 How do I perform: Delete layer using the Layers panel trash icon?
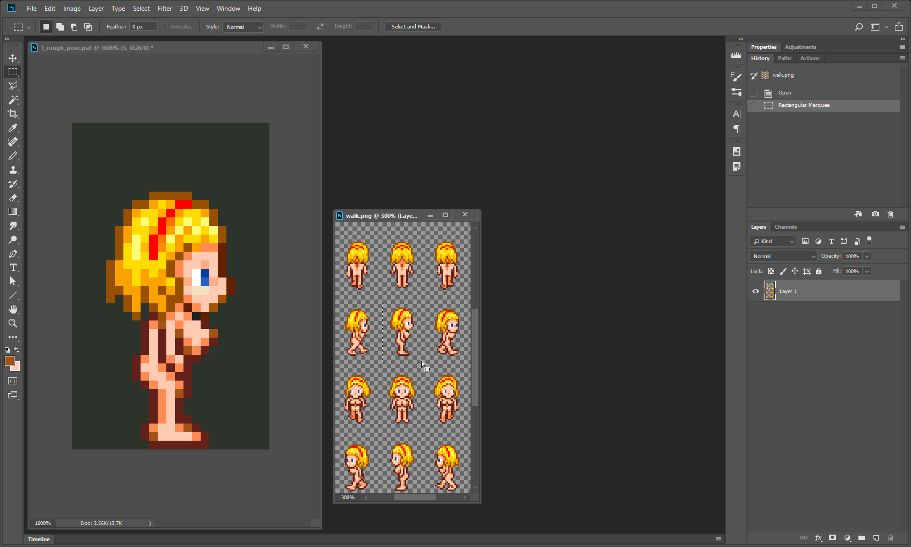(x=891, y=537)
